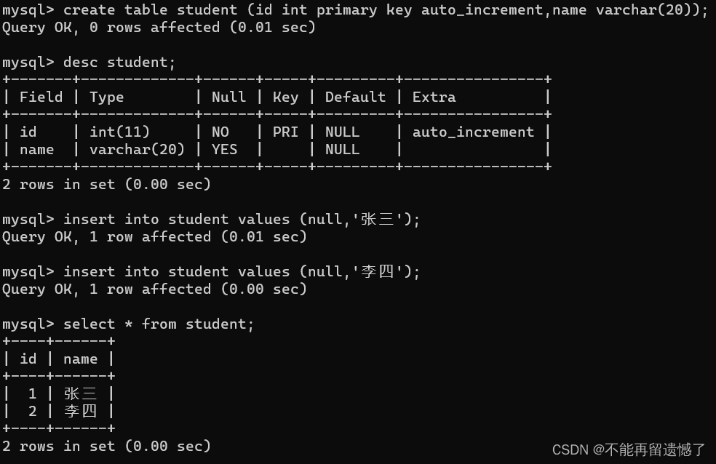Click the '张三' cell in result table
Viewport: 716px width, 464px height.
80,393
